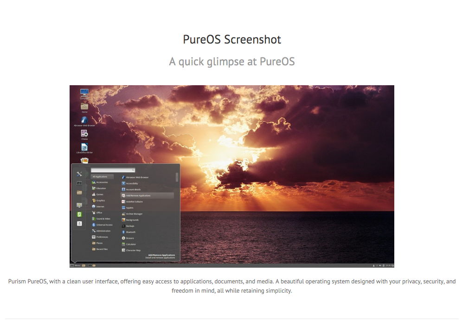The height and width of the screenshot is (320, 475).
Task: Click the user account icon in system tray
Action: point(373,265)
